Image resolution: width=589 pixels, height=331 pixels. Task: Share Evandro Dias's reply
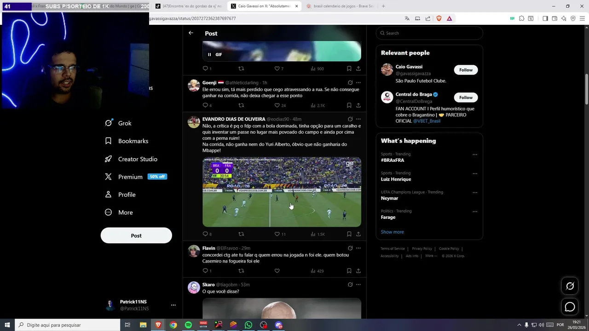(x=358, y=234)
